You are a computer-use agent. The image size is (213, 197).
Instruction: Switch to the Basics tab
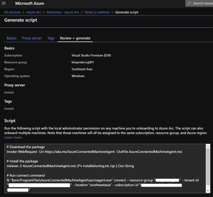[x=12, y=38]
